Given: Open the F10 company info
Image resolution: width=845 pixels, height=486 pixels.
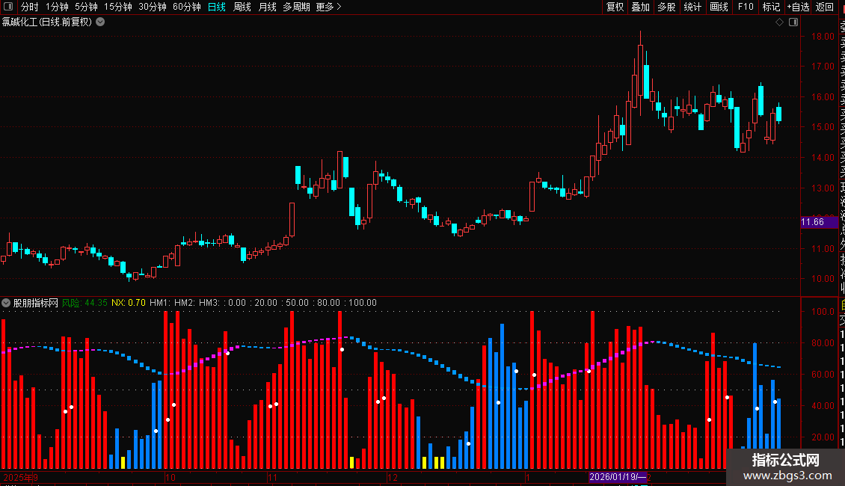Looking at the screenshot, I should [x=746, y=7].
